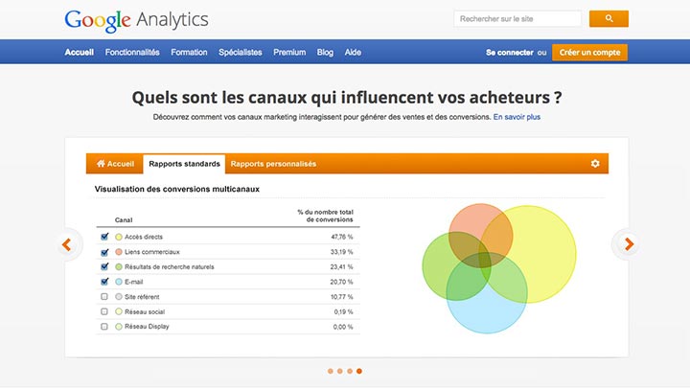
Task: Click the orange search magnifier button
Action: pos(609,18)
